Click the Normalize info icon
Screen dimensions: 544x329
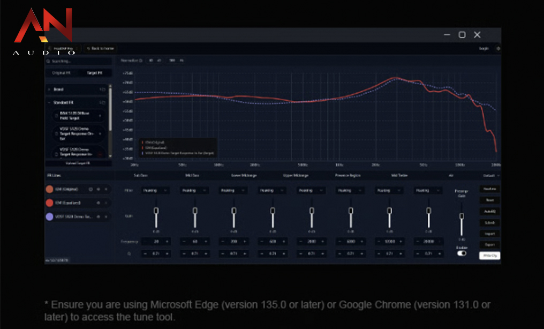(x=141, y=61)
